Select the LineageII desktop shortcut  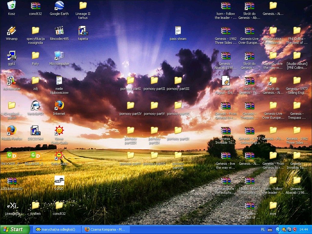point(12,206)
